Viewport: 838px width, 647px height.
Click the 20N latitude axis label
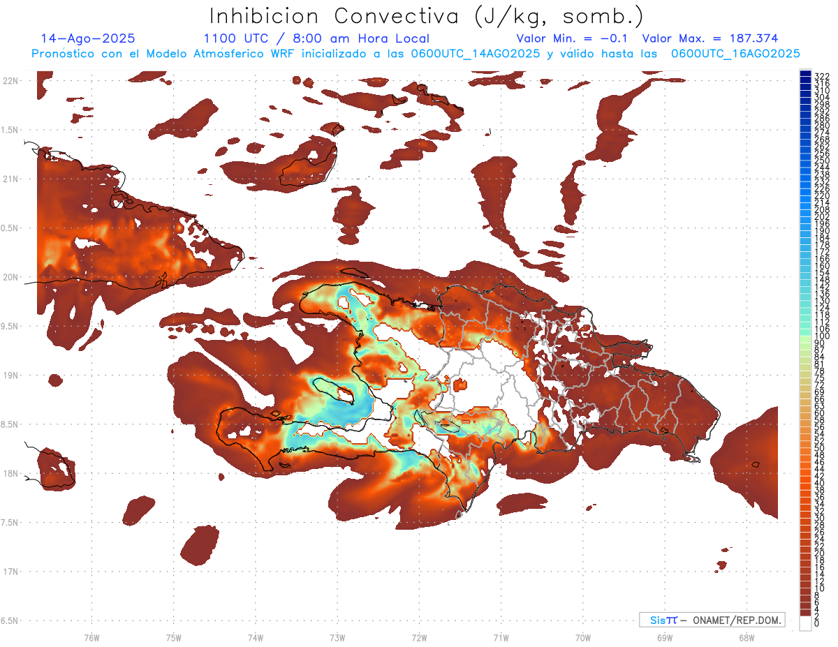tap(10, 277)
